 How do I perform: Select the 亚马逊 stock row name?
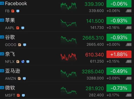[13, 71]
